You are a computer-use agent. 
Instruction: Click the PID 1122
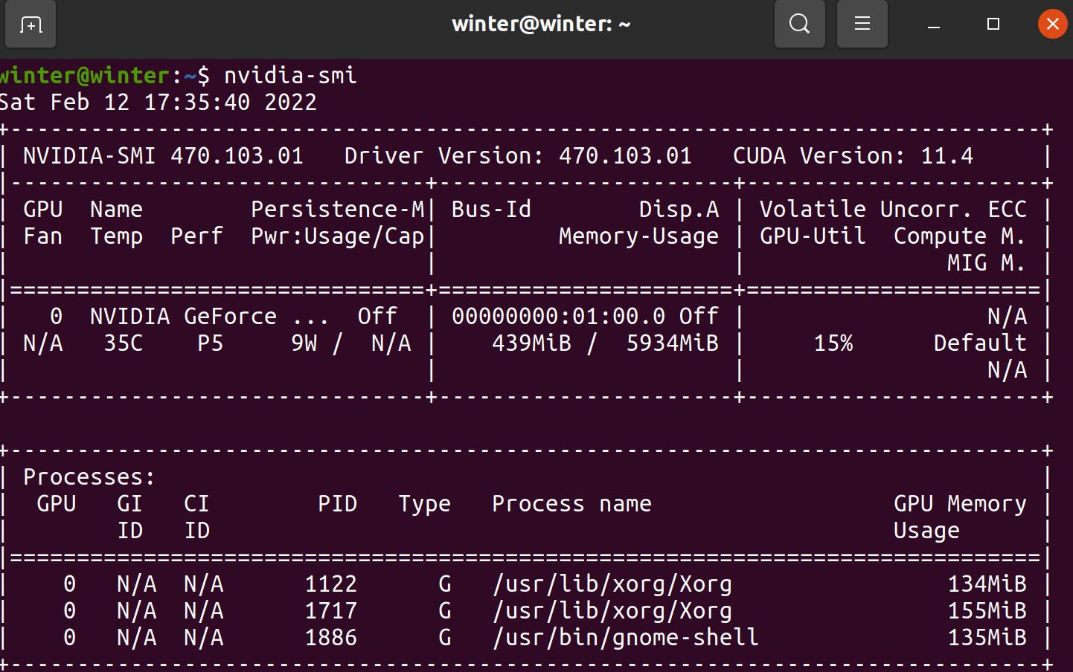(x=331, y=584)
